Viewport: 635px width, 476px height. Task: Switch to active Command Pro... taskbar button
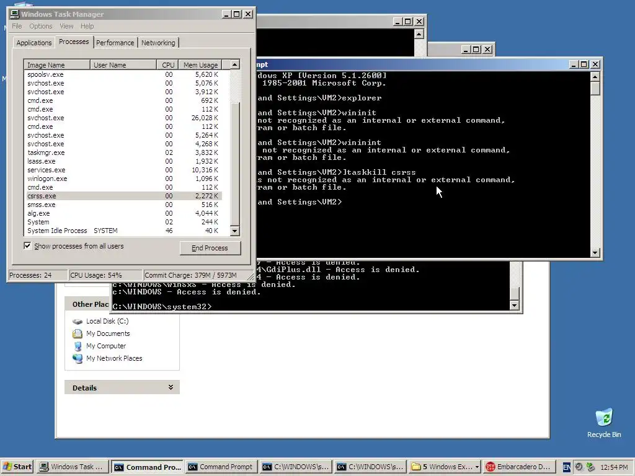[148, 467]
